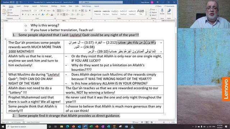Switch to the References tab
230x129 pixels.
(44, 6)
